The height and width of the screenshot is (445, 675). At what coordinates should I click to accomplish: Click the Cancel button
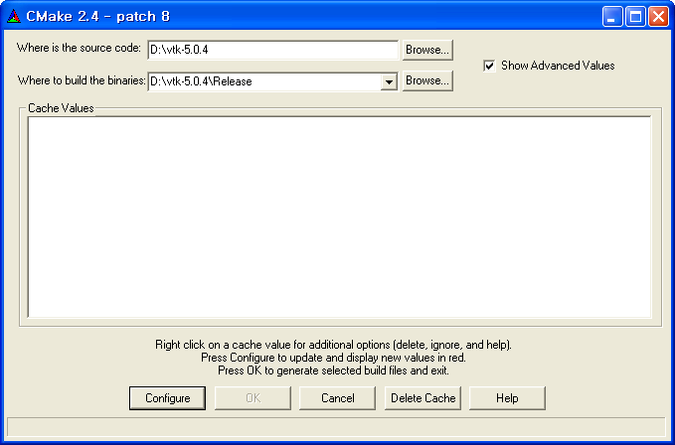[338, 398]
